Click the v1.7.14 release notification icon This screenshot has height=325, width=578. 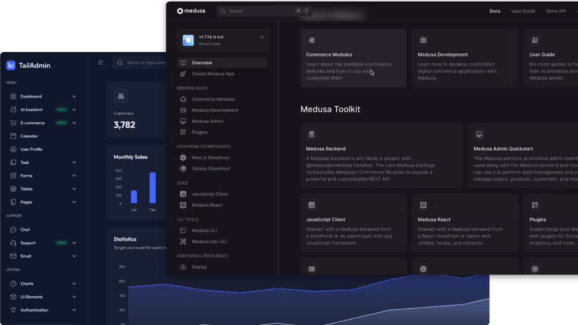click(x=188, y=40)
